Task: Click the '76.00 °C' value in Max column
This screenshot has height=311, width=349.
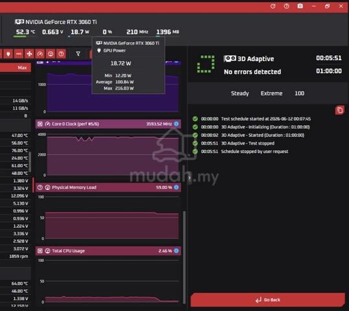Action: [x=20, y=150]
